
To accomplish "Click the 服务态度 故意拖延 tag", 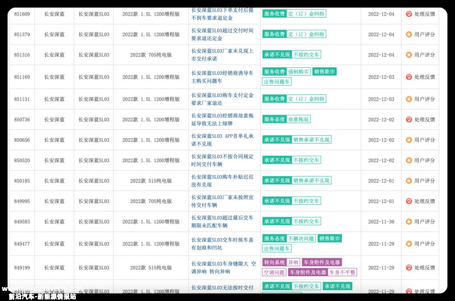I will point(286,119).
